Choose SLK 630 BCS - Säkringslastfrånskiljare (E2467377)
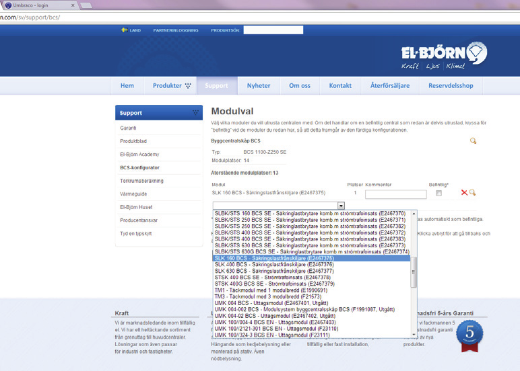This screenshot has width=520, height=371. point(311,271)
